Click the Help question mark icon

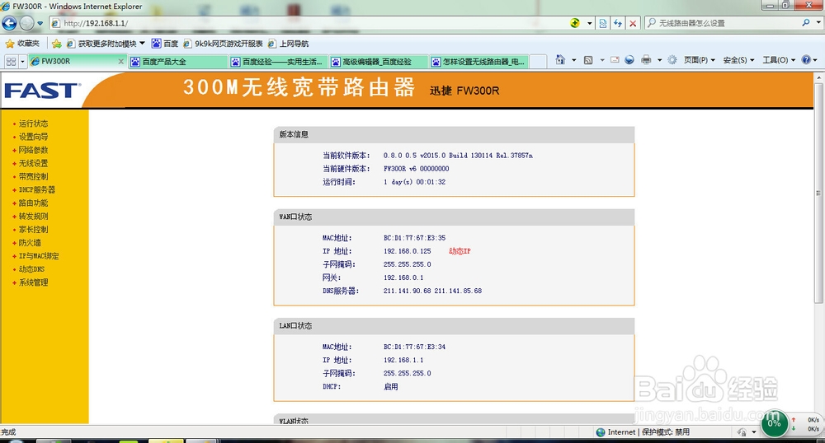pyautogui.click(x=806, y=60)
